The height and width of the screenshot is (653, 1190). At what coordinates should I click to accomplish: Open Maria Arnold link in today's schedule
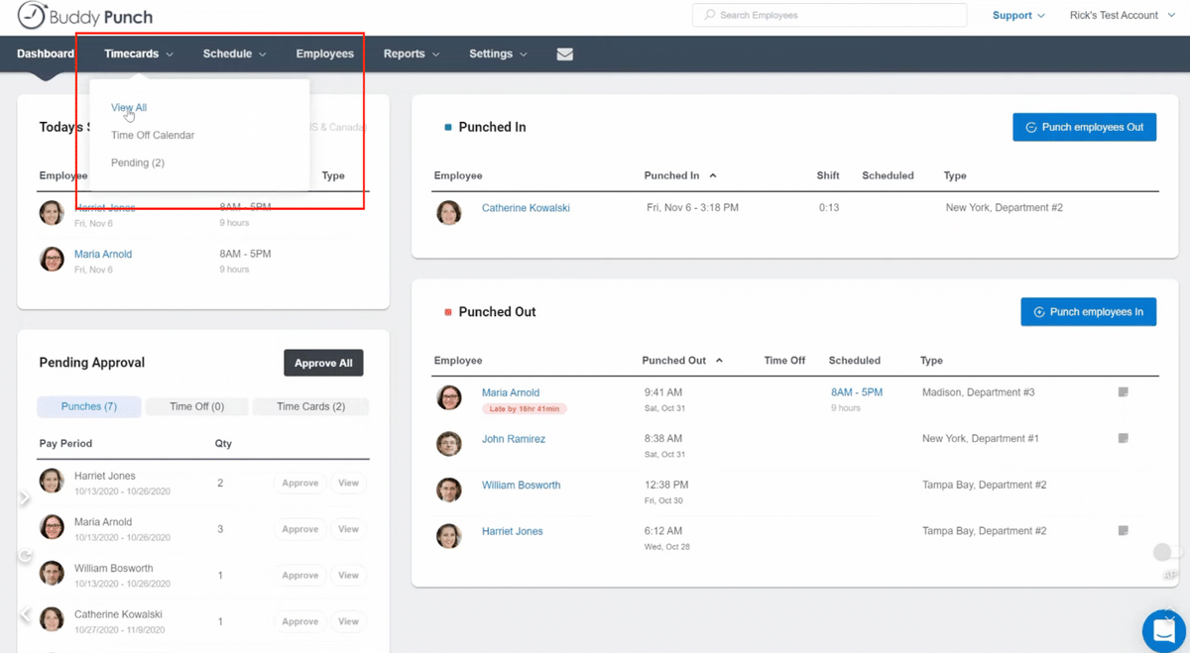tap(103, 254)
